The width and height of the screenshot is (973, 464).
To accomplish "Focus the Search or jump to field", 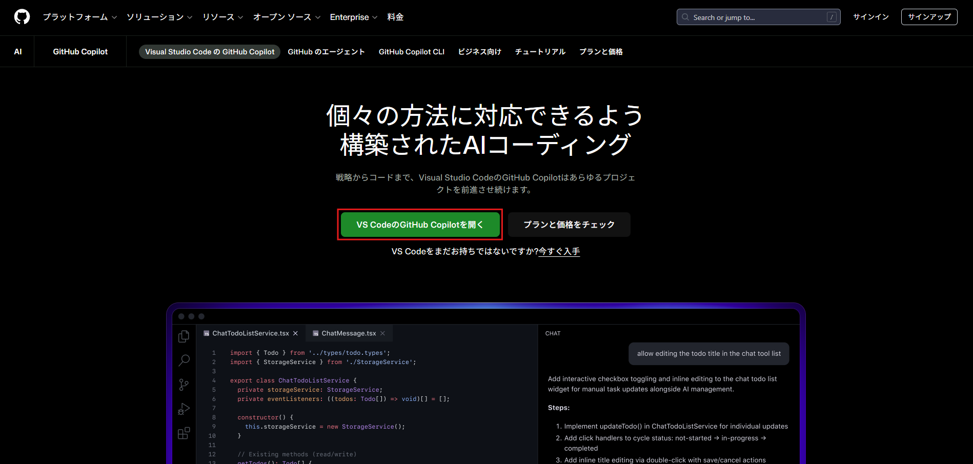I will 758,17.
